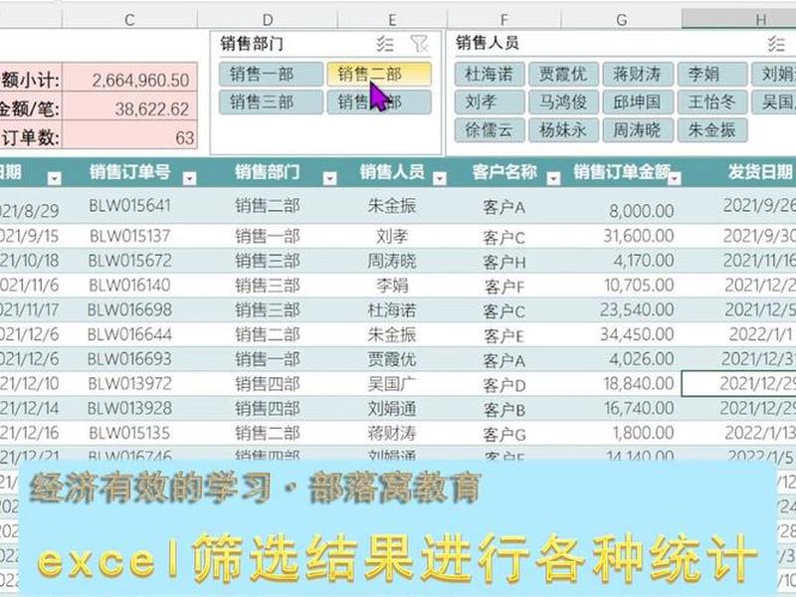This screenshot has height=597, width=796.
Task: Filter by salesperson 贾霞优
Action: tap(563, 74)
